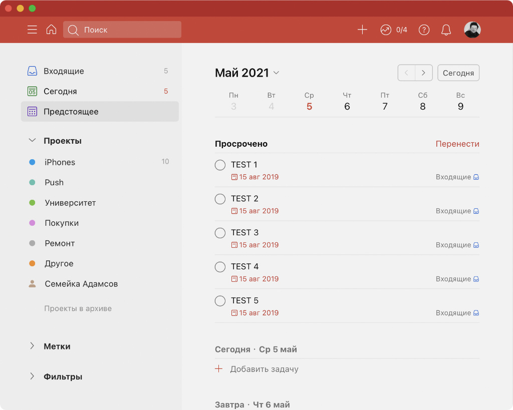Open the user avatar menu
This screenshot has height=410, width=513.
click(x=472, y=30)
